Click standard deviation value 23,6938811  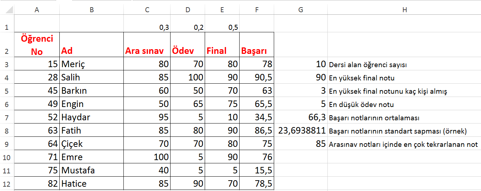(x=301, y=131)
